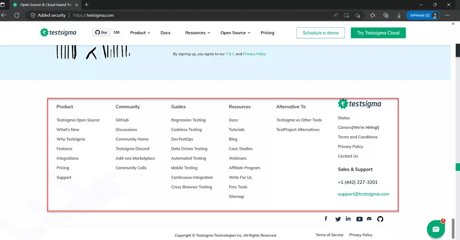Viewport: 460px width, 240px height.
Task: Open the Testsigma Discord link
Action: (132, 148)
